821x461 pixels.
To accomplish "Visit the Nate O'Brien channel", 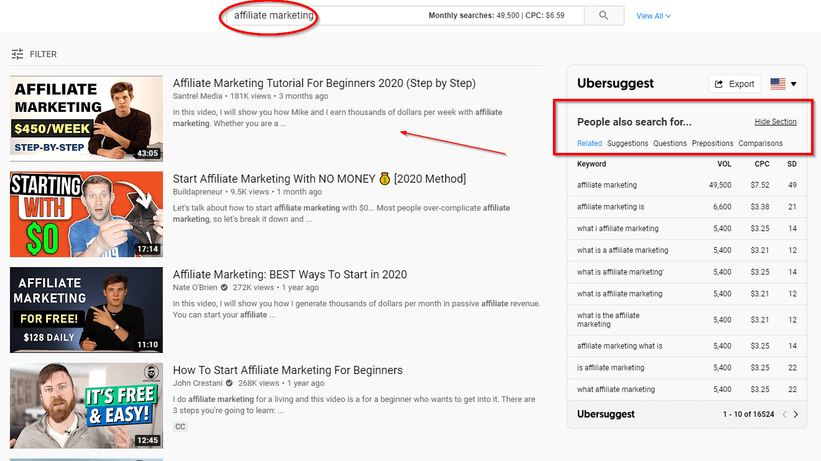I will coord(195,288).
